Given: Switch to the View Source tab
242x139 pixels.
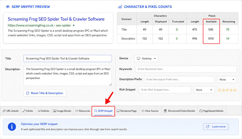Looking at the screenshot, I should point(150,111).
